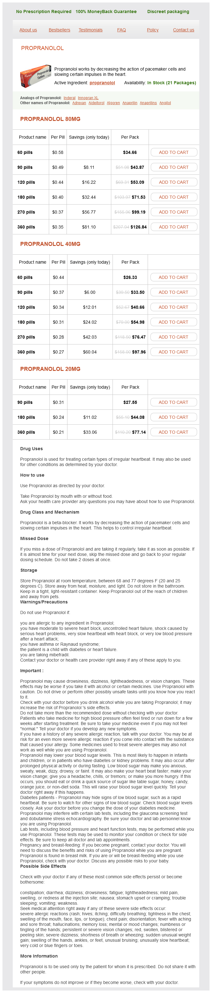Open the Angilol other-name link
The width and height of the screenshot is (212, 993).
point(165,103)
